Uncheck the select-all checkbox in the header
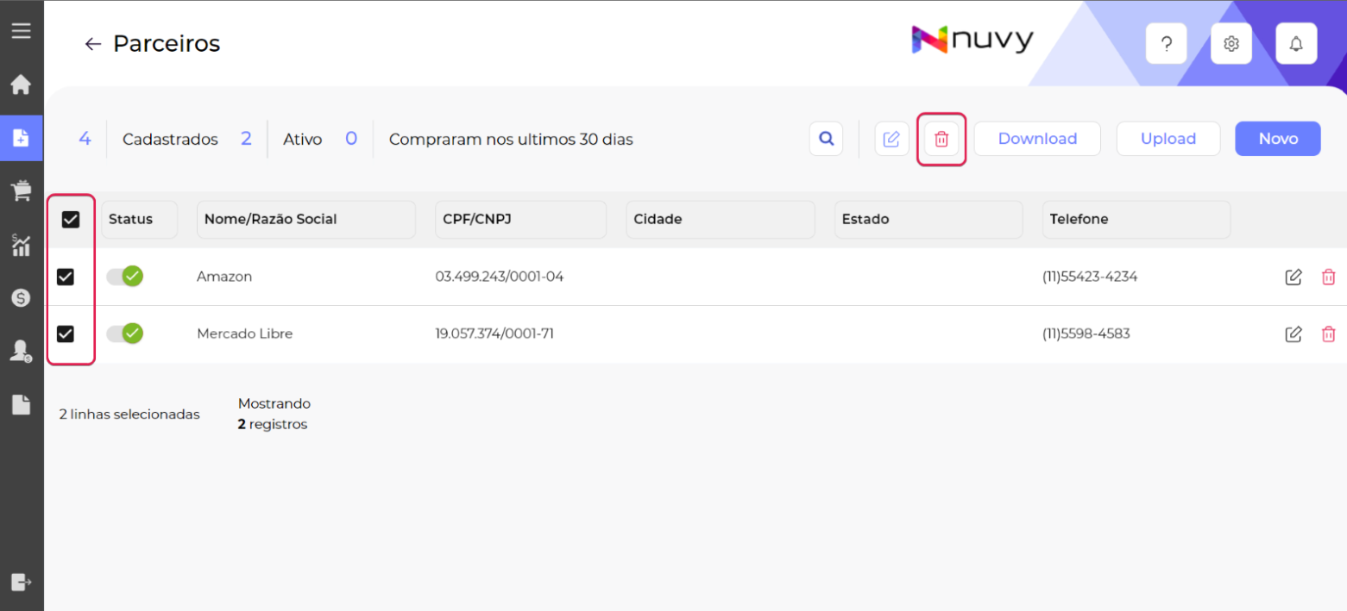1347x611 pixels. pos(71,220)
